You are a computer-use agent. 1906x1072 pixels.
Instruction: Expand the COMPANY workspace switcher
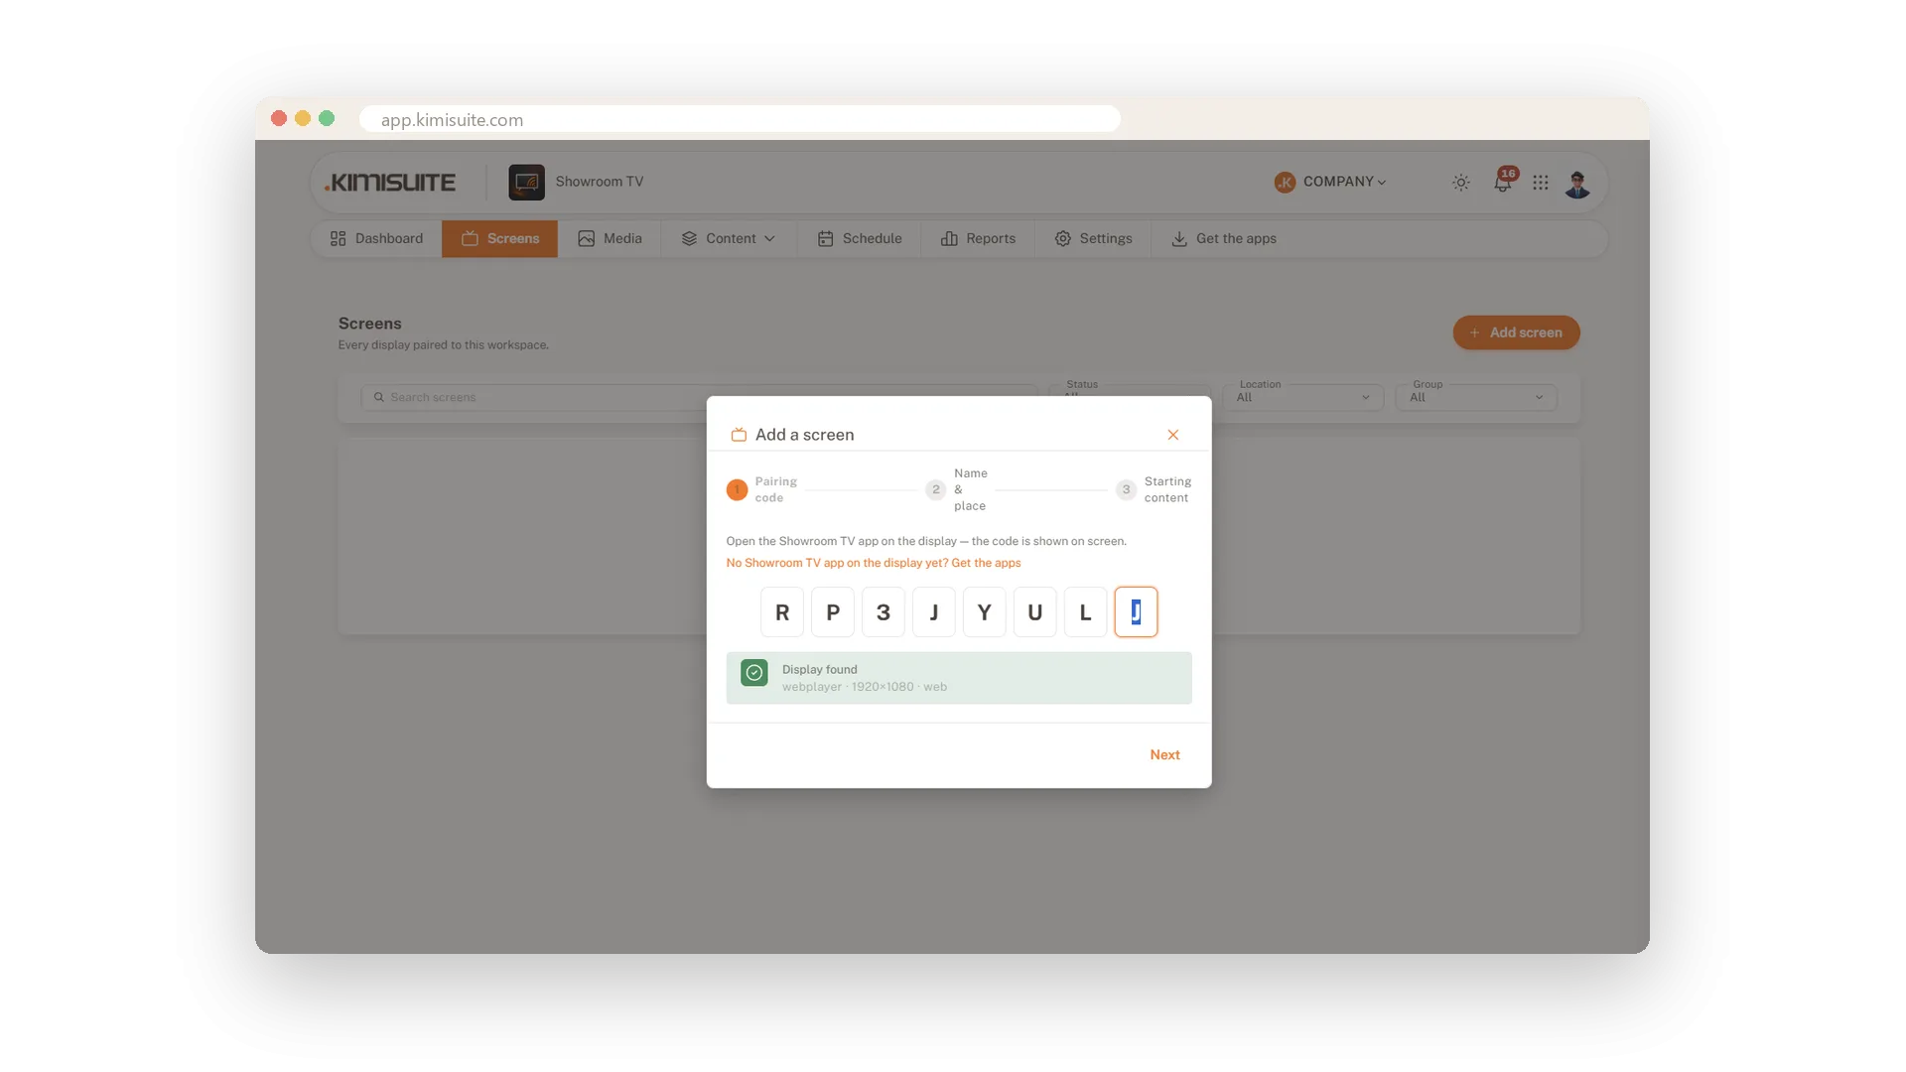click(1345, 182)
